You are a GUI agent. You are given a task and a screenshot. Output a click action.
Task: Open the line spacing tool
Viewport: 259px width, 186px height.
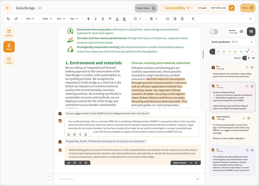point(168,19)
